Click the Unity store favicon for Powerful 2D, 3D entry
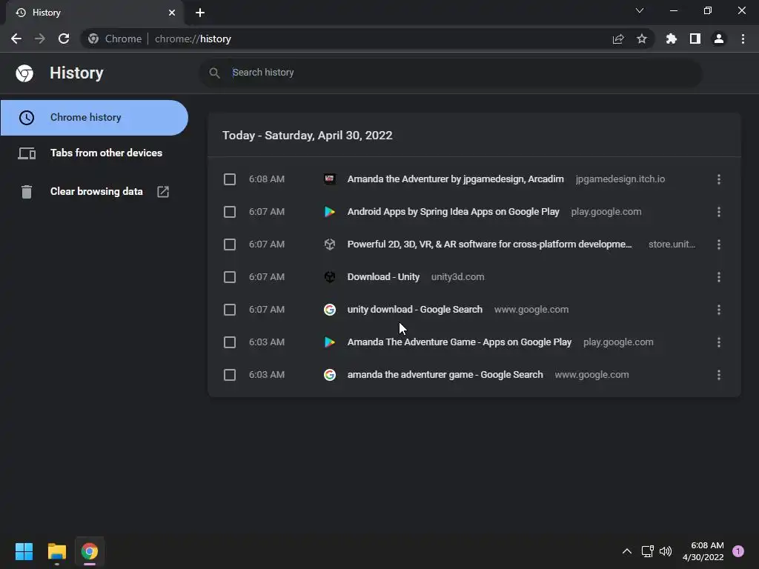This screenshot has height=569, width=759. 330,244
